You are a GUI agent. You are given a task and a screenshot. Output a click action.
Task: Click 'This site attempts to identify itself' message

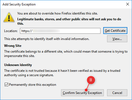47,39
